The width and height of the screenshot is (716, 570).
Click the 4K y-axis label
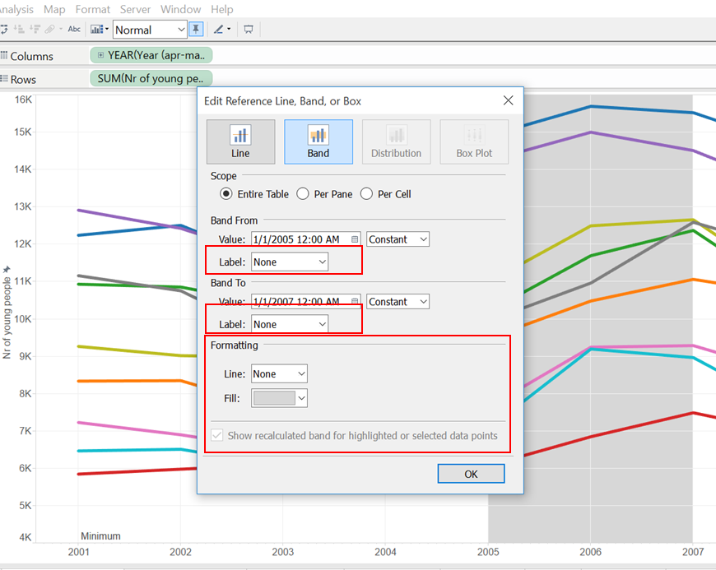click(26, 537)
